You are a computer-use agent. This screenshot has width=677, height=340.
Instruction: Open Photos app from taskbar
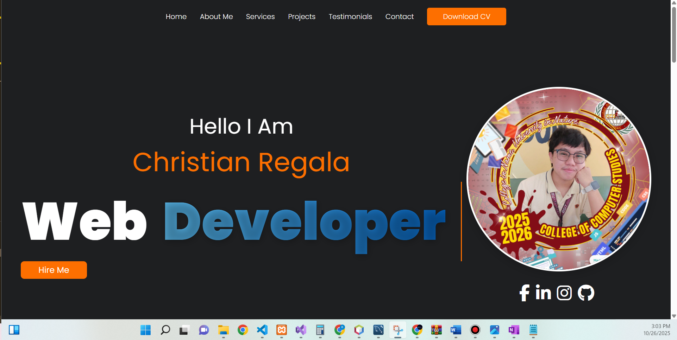coord(495,330)
